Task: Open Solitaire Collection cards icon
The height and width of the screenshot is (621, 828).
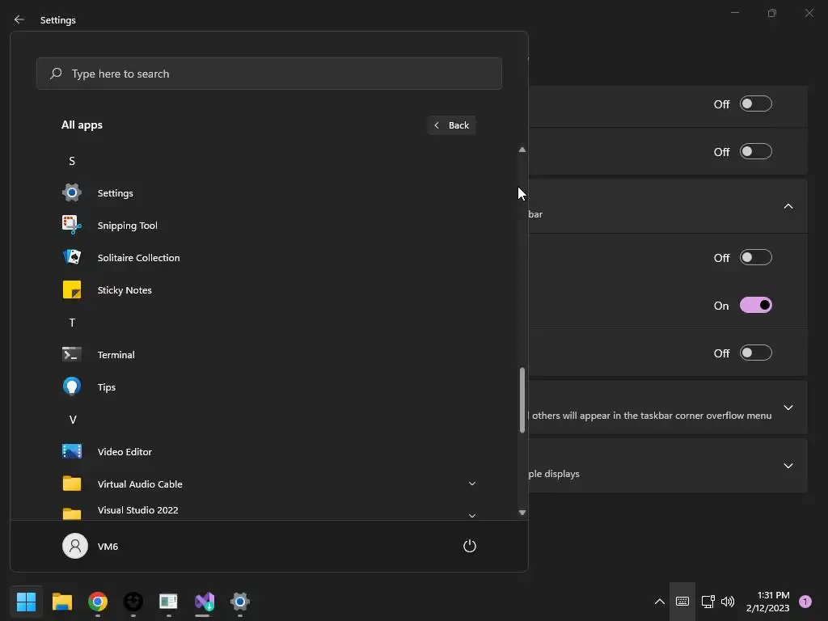Action: coord(72,257)
